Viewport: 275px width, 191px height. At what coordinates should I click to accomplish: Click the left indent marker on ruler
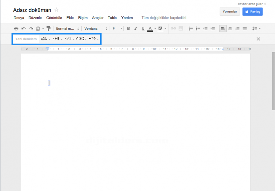48,49
